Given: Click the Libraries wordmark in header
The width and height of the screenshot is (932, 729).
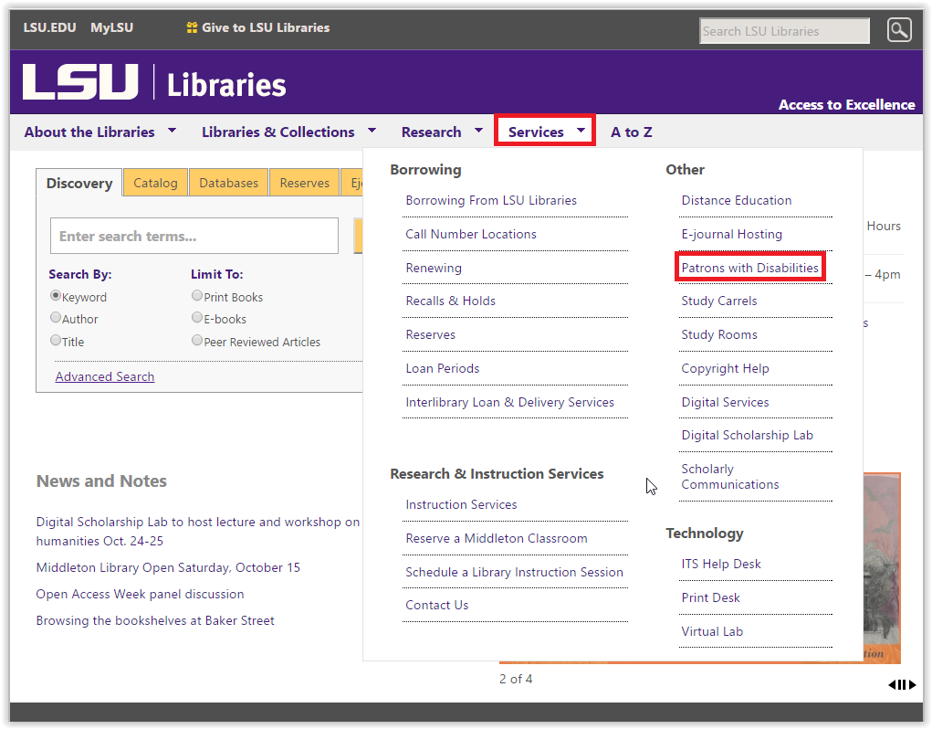Looking at the screenshot, I should click(x=226, y=85).
